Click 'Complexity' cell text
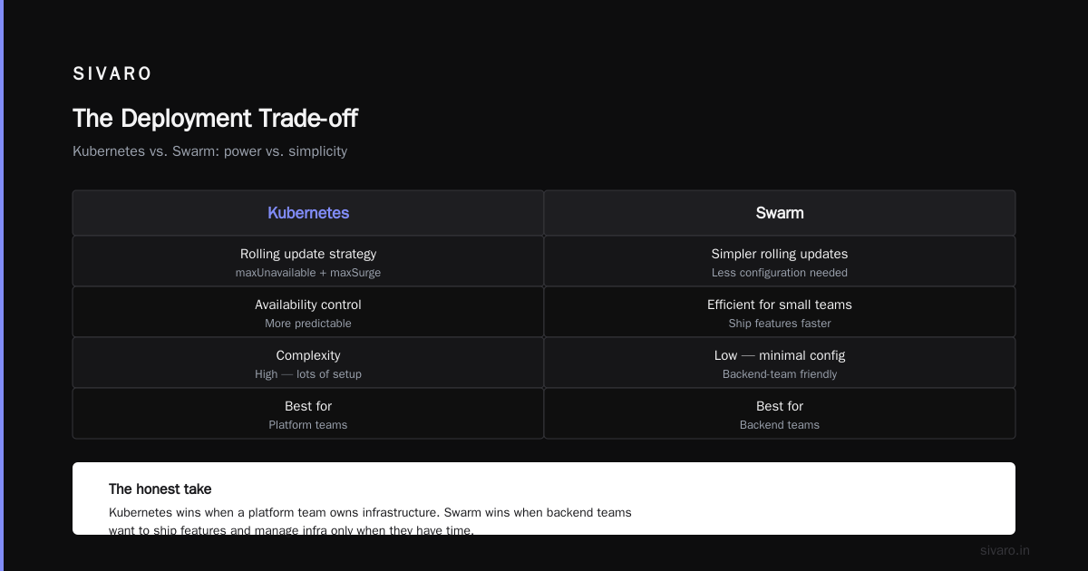Screen dimensions: 1088x571 (308, 355)
